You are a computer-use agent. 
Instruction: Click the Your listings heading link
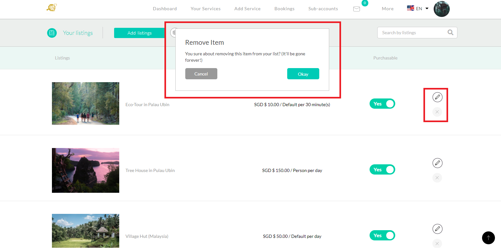[x=78, y=33]
